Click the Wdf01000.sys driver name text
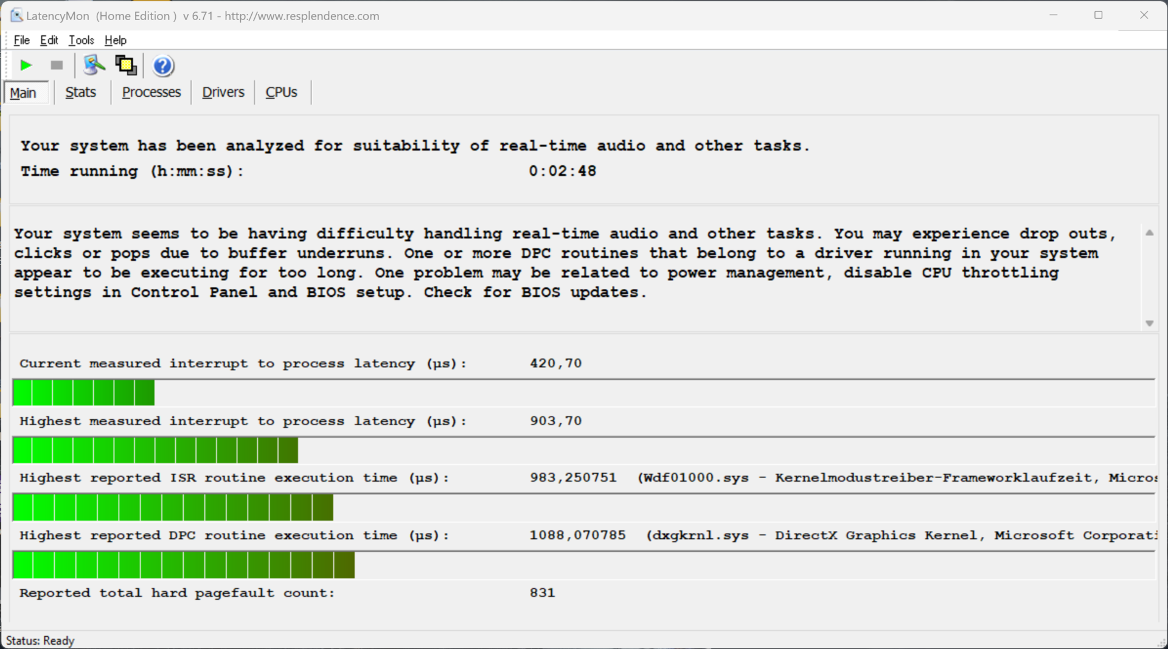Screen dimensions: 1168x649 (x=697, y=478)
